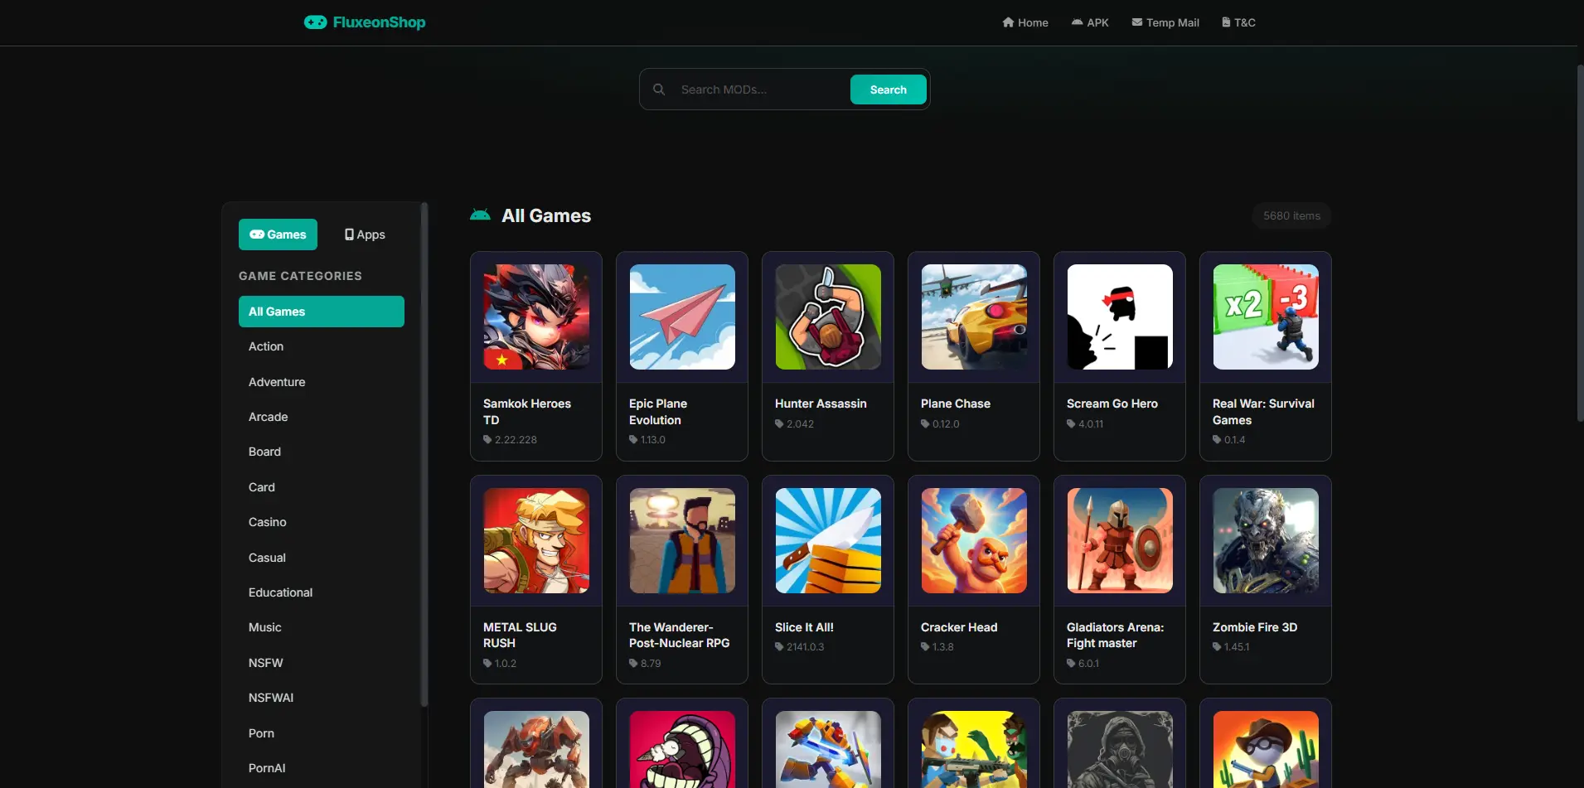Click the FluxeonShop brand name link
Screen dimensions: 1584x788
[379, 22]
